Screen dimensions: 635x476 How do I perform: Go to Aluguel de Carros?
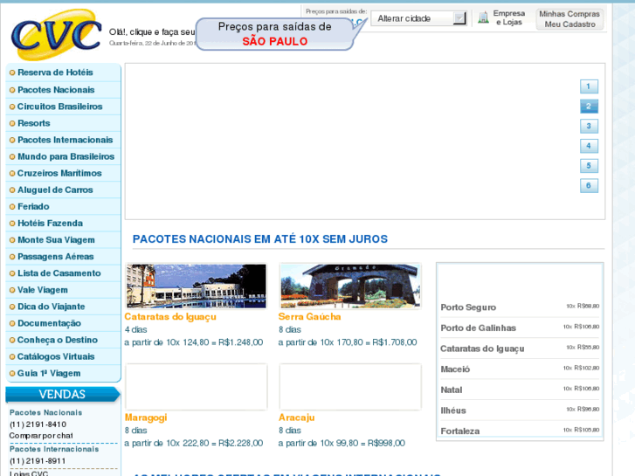tap(55, 190)
